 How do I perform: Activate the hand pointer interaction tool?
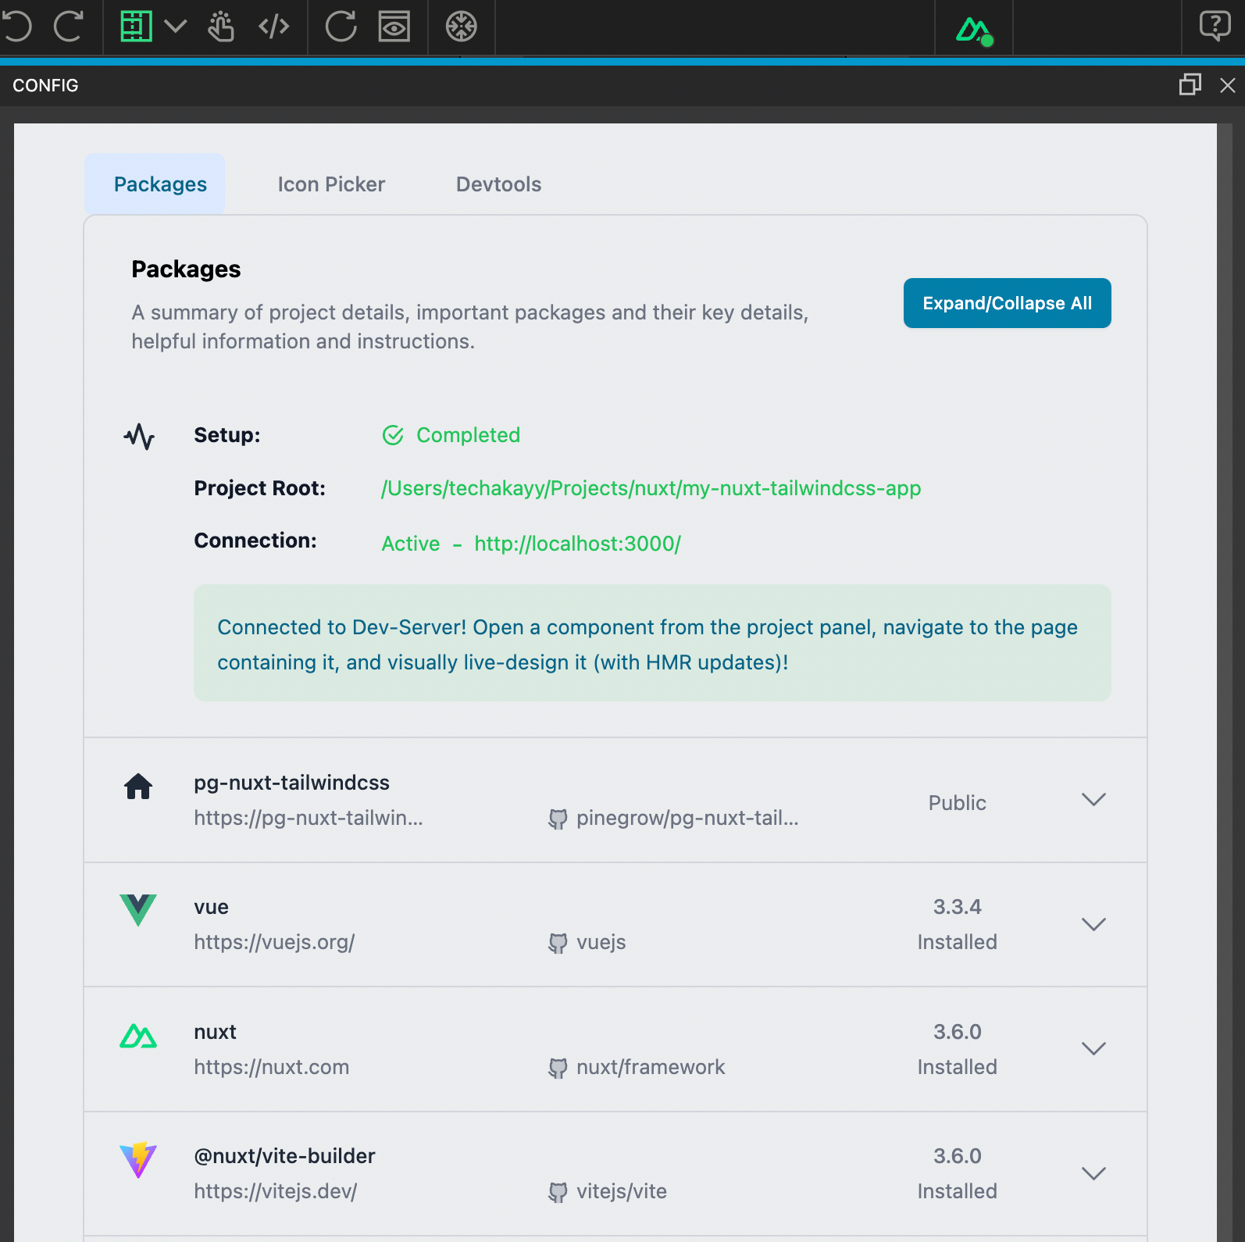point(221,27)
